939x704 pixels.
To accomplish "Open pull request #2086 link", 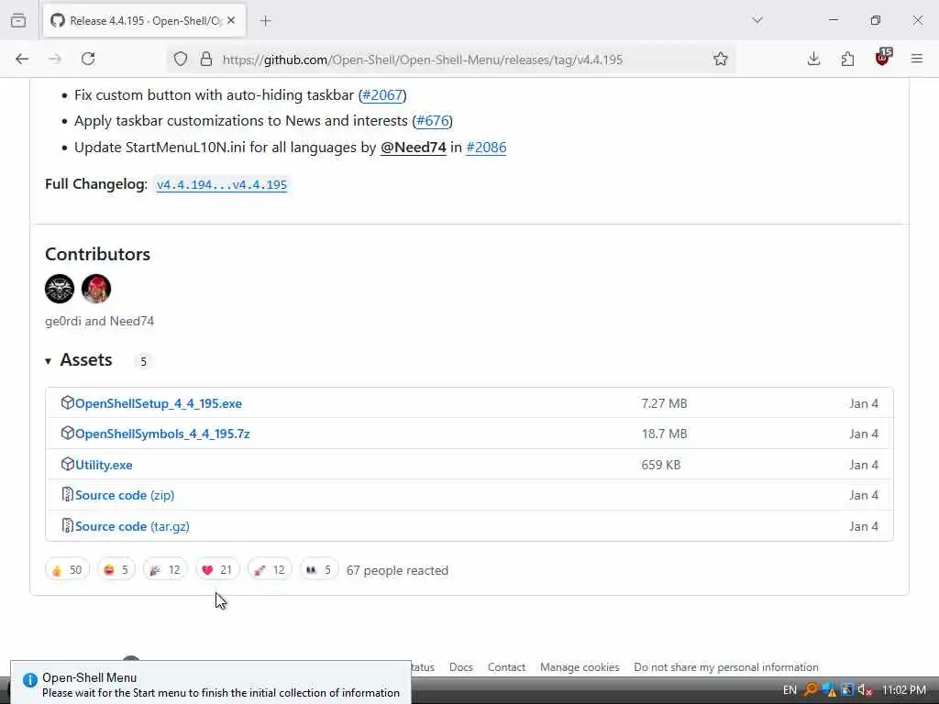I will 486,148.
